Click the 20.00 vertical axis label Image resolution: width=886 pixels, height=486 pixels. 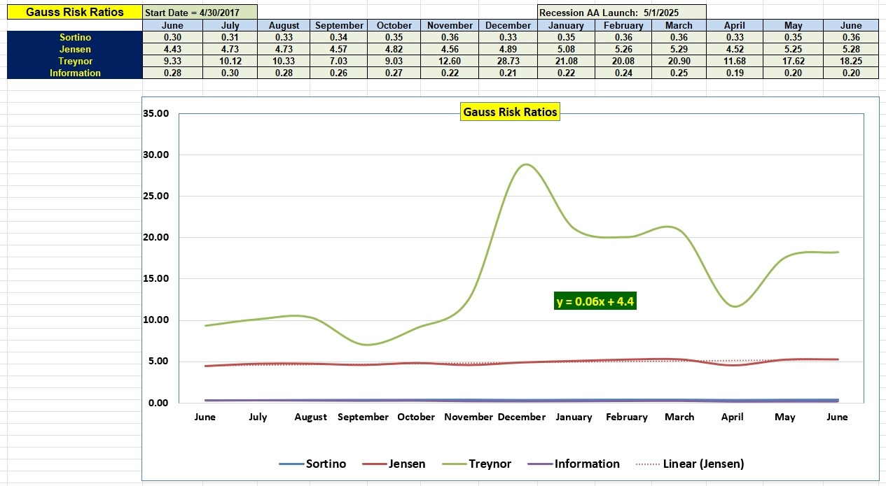(155, 237)
